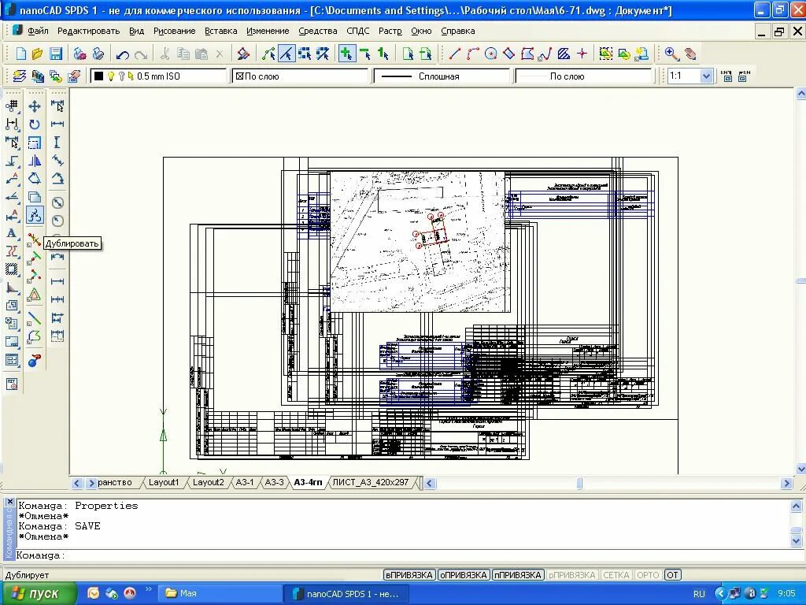Toggle the layer lock key icon
Image resolution: width=806 pixels, height=605 pixels.
coord(121,76)
